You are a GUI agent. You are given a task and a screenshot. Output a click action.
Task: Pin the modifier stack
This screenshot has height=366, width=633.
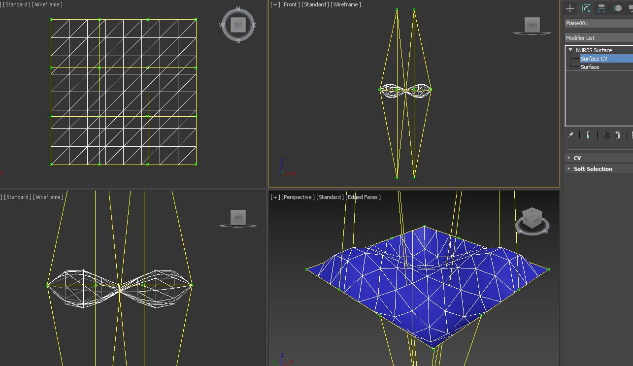(x=570, y=135)
